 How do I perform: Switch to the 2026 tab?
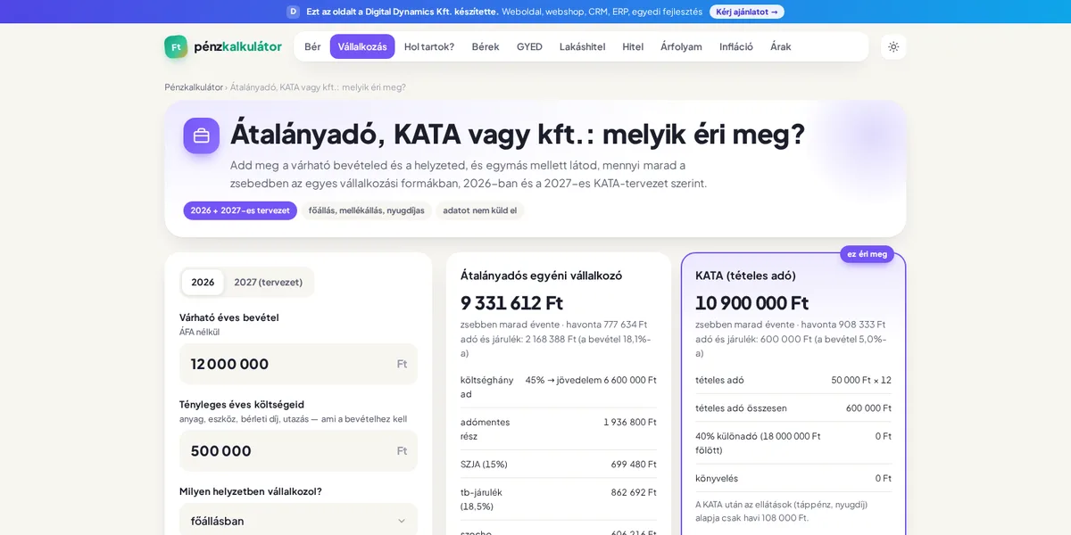coord(203,282)
